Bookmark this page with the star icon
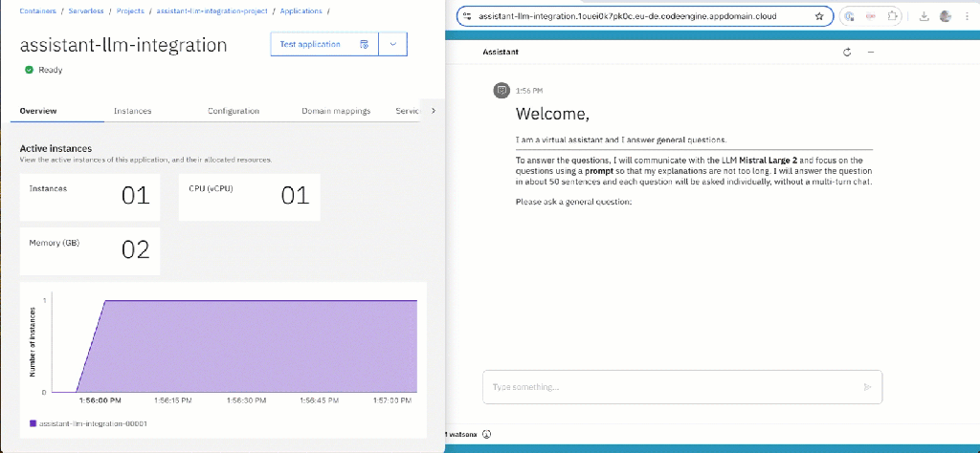The height and width of the screenshot is (453, 980). (819, 16)
